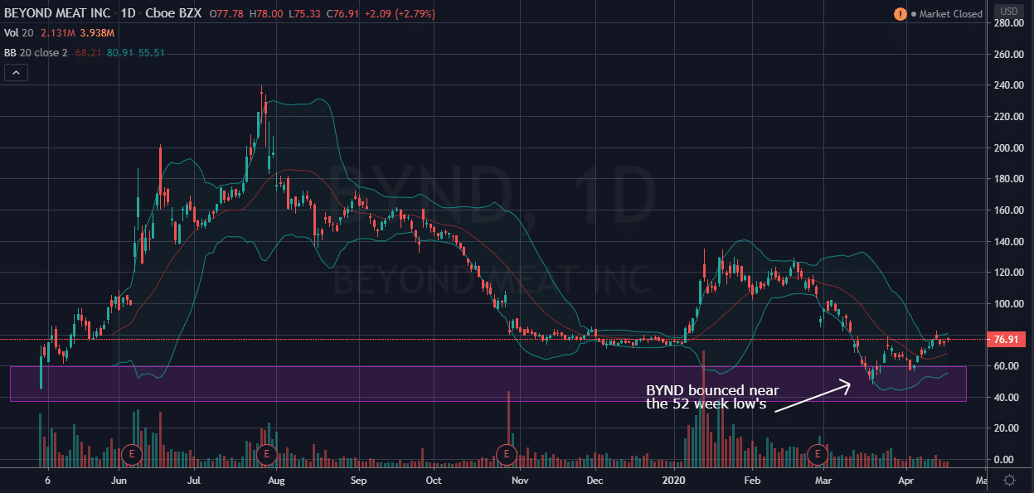The image size is (1034, 493).
Task: Click the Feb label on time axis
Action: 752,480
